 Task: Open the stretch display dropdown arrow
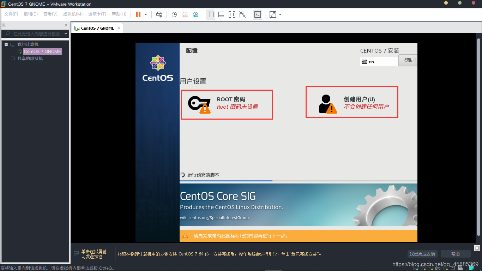pyautogui.click(x=280, y=14)
